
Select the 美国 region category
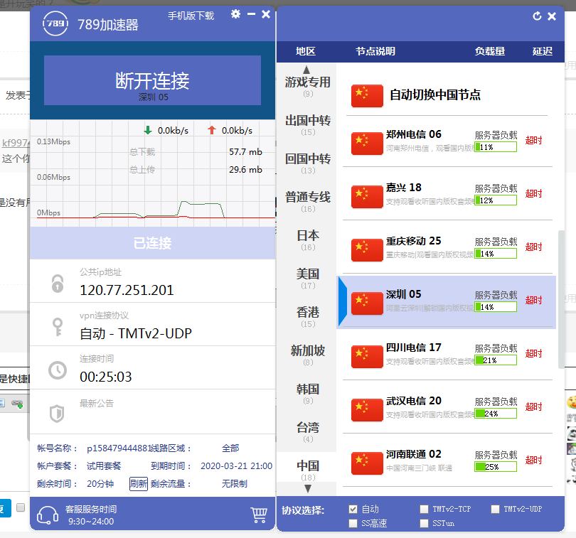coord(308,278)
